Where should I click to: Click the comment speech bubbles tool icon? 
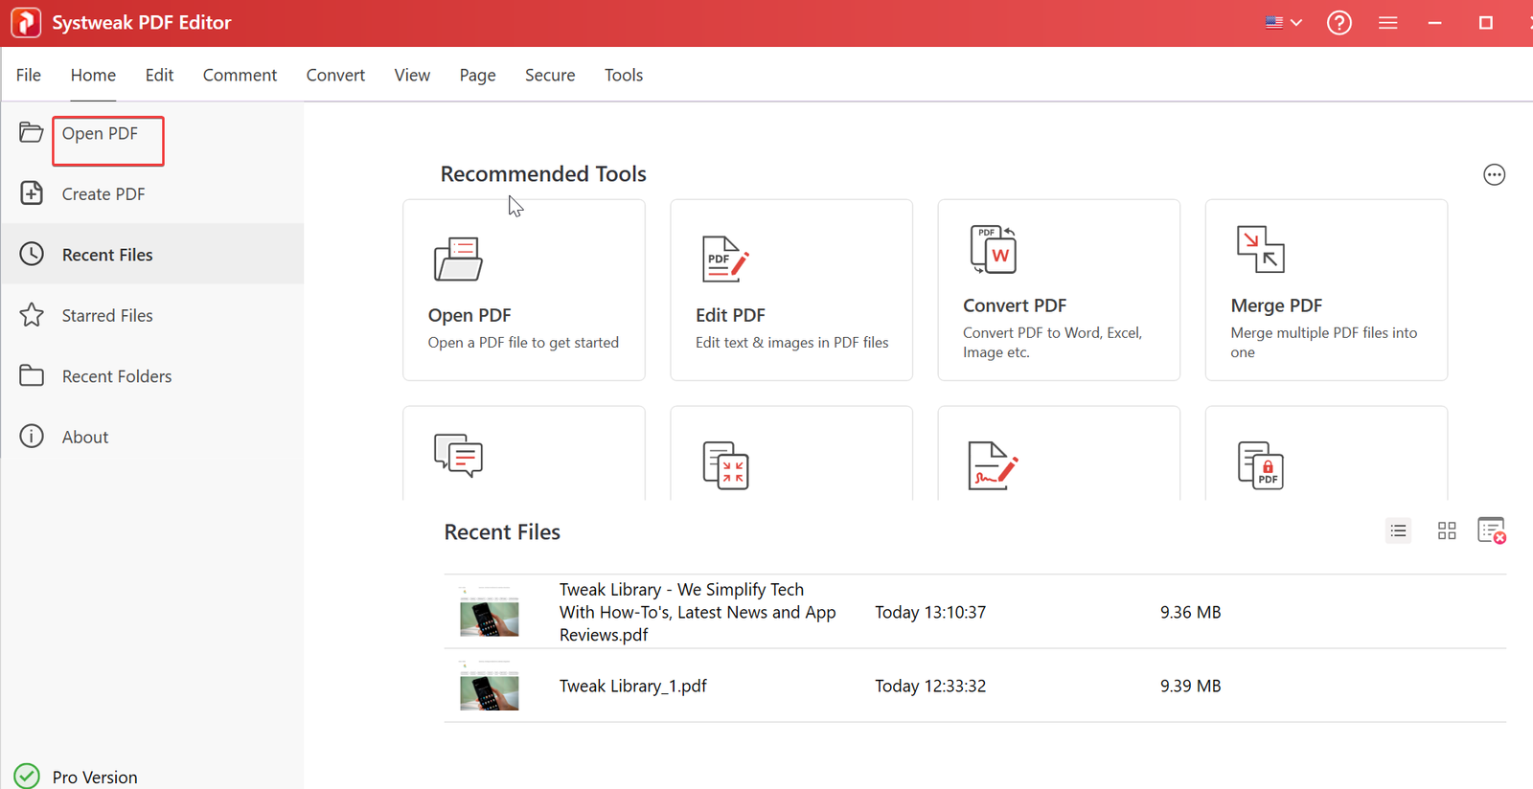(x=458, y=456)
